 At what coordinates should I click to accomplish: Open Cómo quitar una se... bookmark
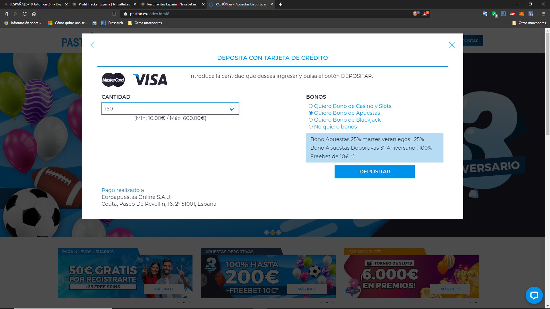[68, 23]
